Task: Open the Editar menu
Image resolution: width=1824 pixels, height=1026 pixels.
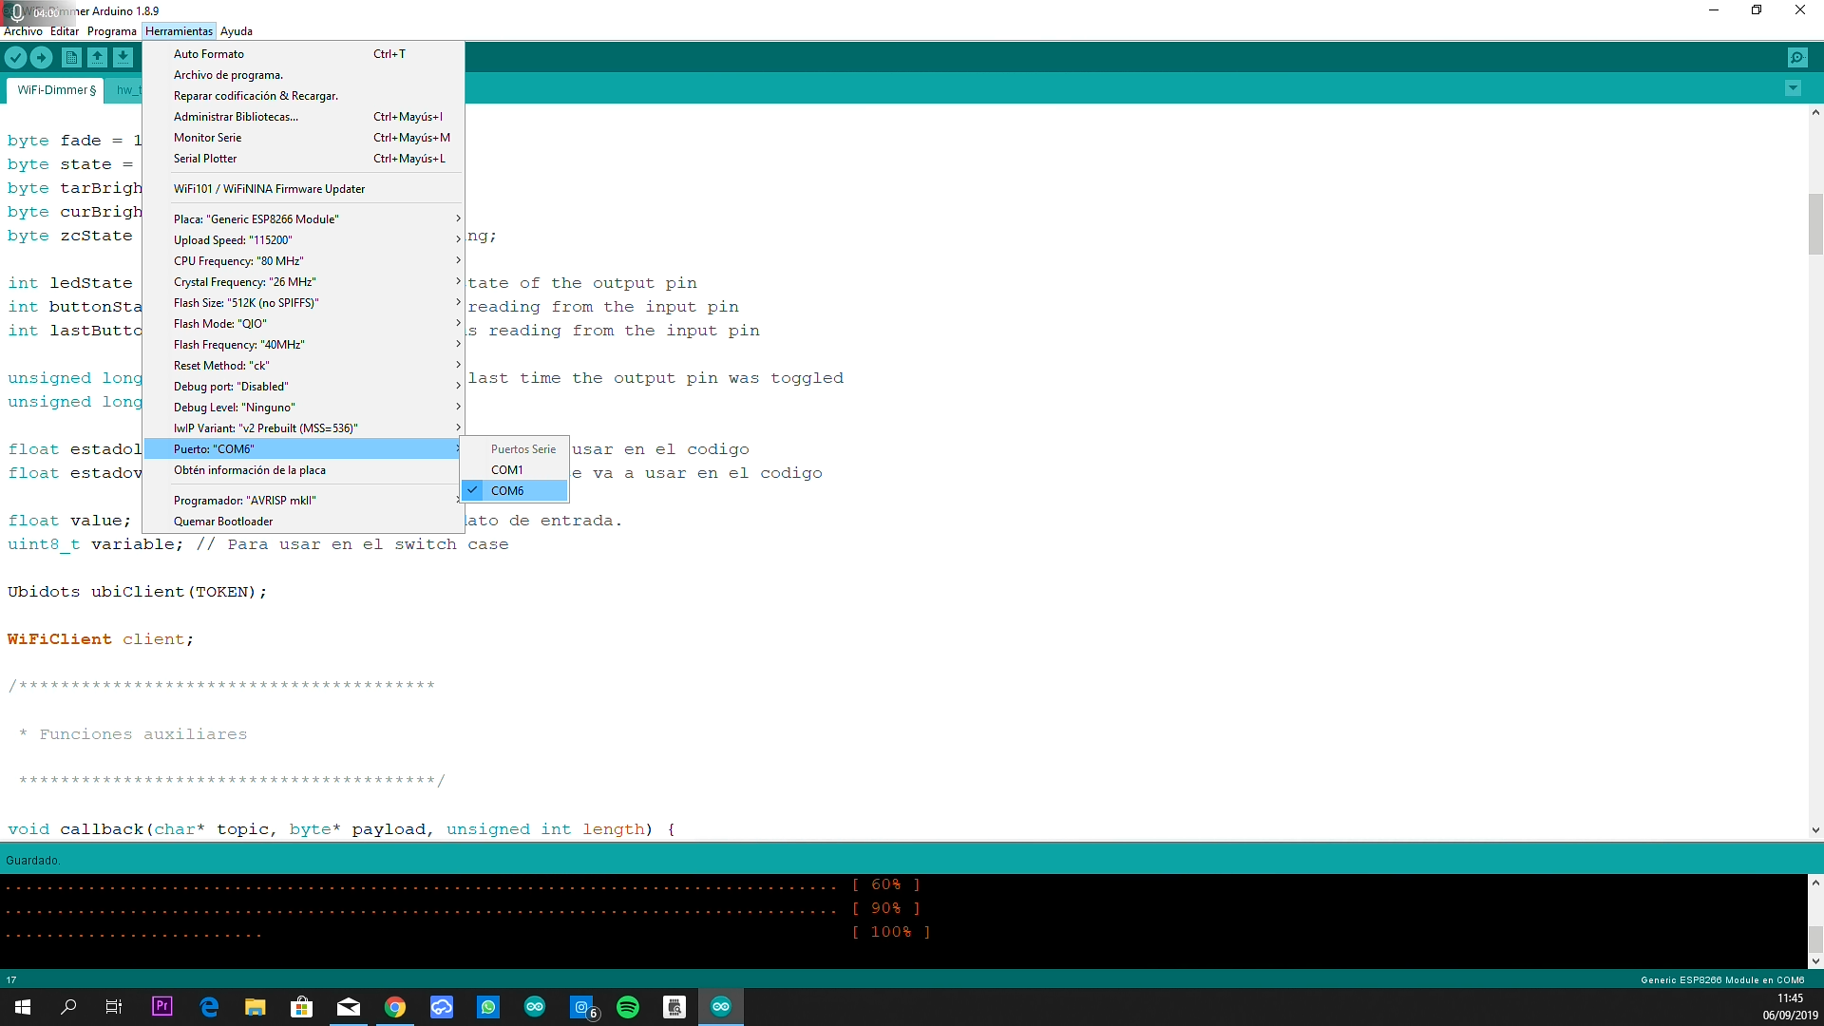Action: click(65, 31)
